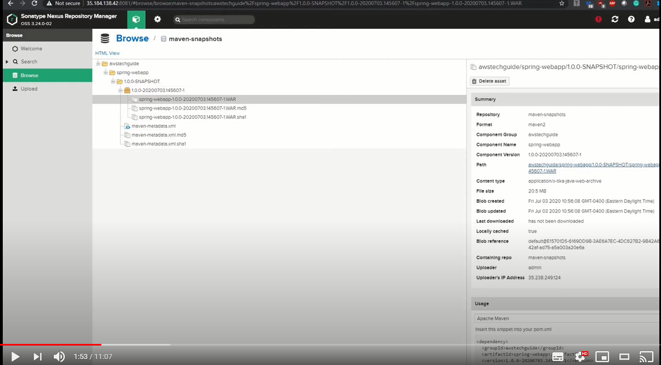Skip to the next video

(x=38, y=357)
